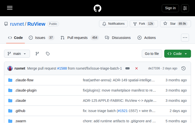The image size is (195, 123).
Task: View commit history clock icon
Action: (x=183, y=68)
